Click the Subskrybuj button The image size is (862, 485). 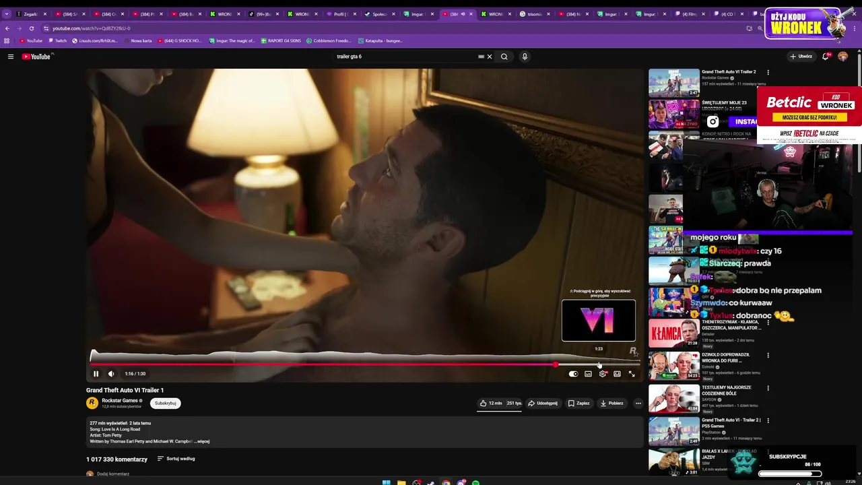[165, 403]
